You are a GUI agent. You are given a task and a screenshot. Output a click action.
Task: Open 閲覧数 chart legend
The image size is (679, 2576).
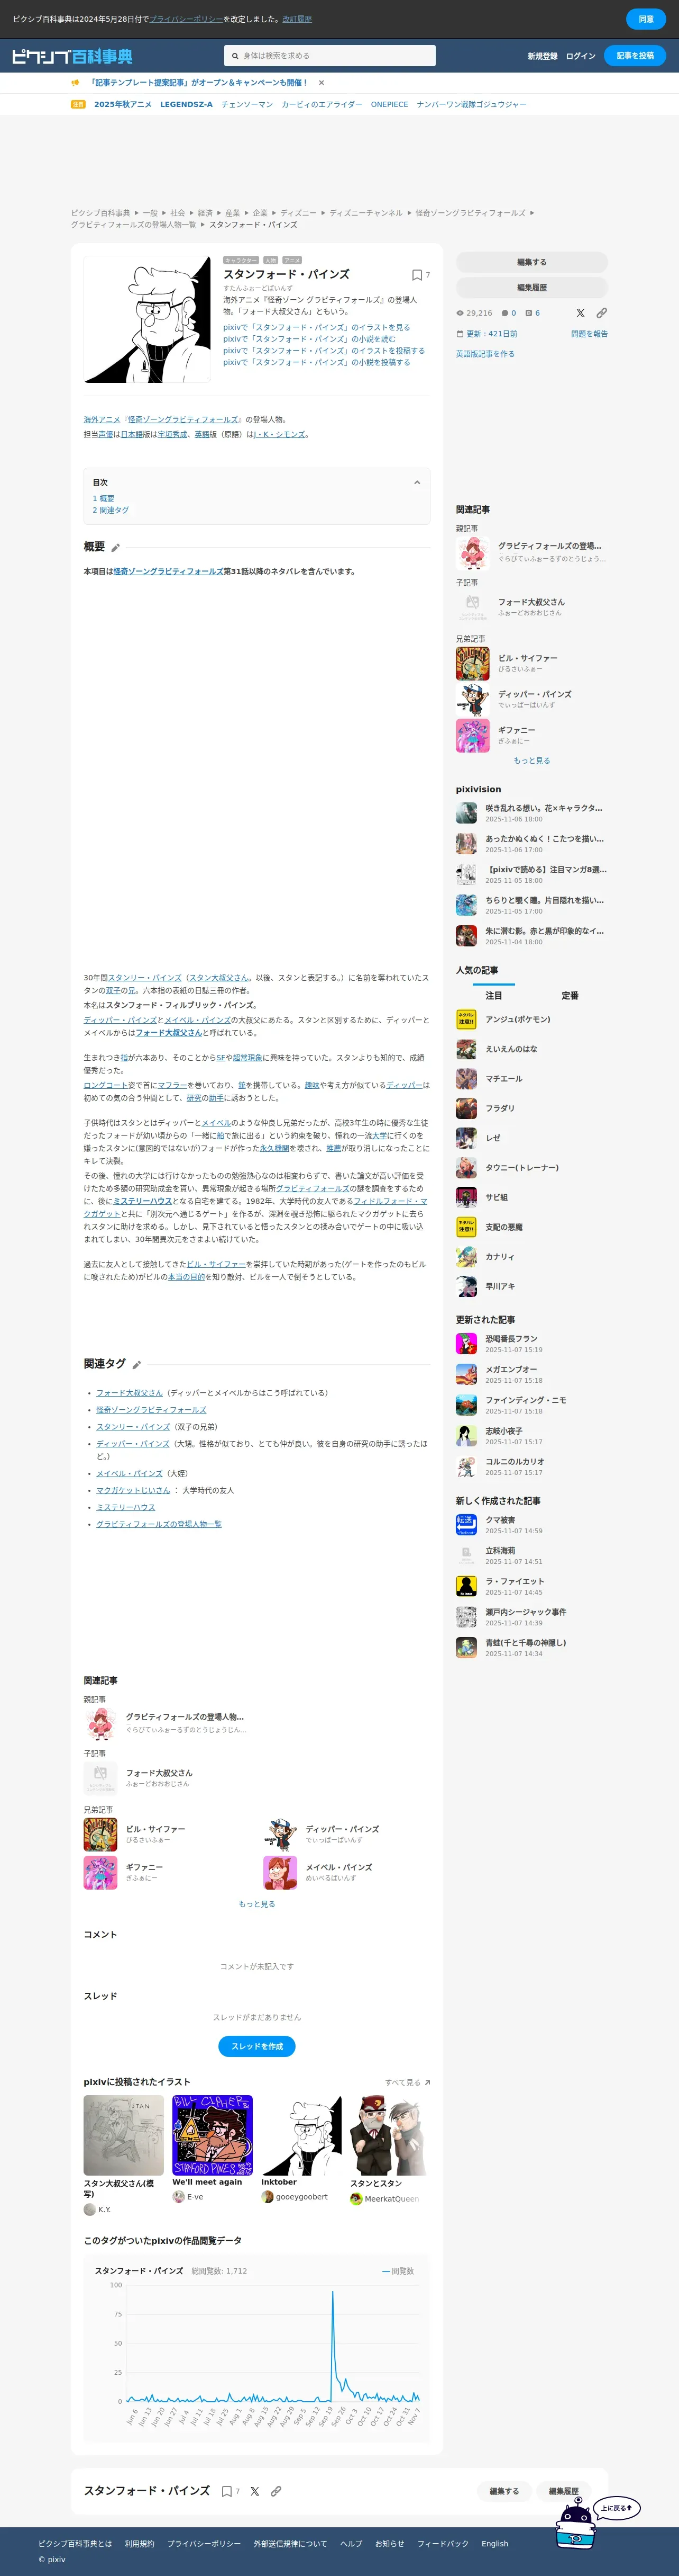(398, 2271)
